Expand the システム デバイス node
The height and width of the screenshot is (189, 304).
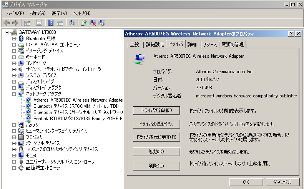coord(14,75)
